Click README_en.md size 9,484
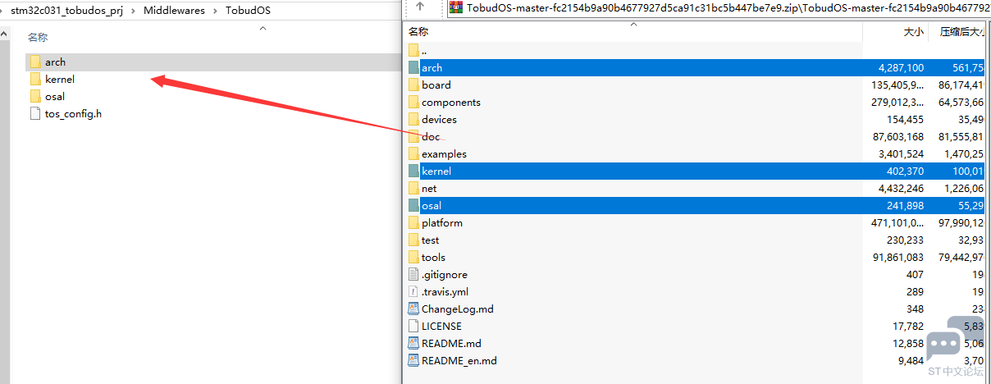The height and width of the screenshot is (384, 991). 911,360
